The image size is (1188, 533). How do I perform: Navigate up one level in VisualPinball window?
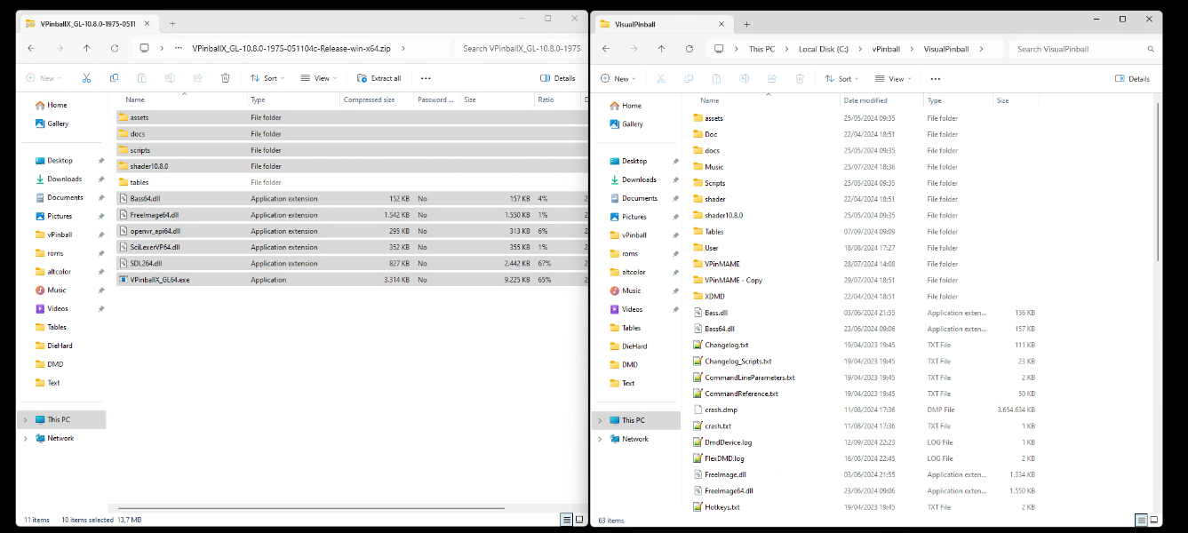(661, 49)
